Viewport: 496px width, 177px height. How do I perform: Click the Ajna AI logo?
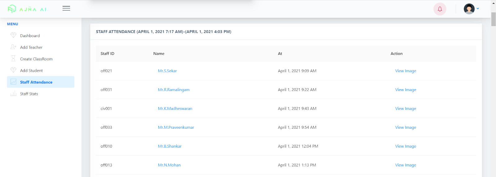(27, 9)
